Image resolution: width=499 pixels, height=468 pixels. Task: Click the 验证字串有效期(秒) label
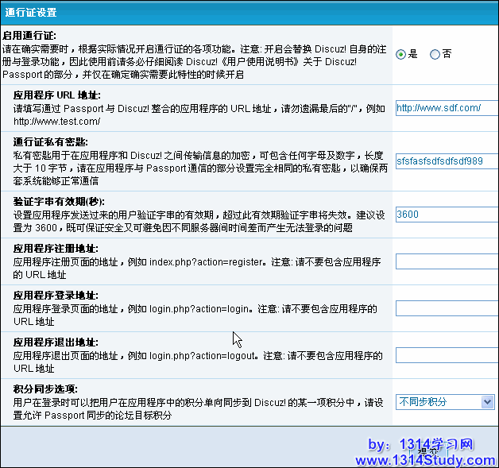[x=59, y=201]
